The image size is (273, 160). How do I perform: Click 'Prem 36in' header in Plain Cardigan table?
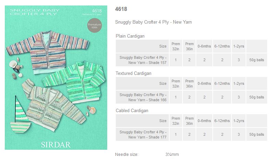click(189, 46)
